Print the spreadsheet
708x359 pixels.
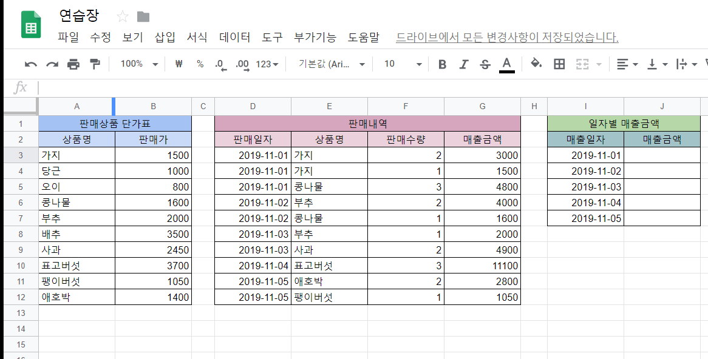coord(73,64)
